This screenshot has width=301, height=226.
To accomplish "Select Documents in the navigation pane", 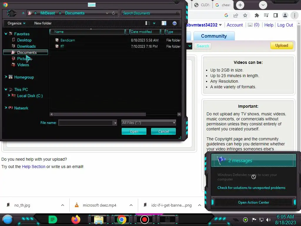I will (x=26, y=52).
